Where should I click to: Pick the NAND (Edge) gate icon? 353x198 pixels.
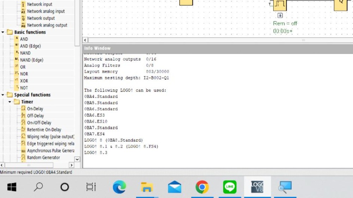pyautogui.click(x=17, y=60)
